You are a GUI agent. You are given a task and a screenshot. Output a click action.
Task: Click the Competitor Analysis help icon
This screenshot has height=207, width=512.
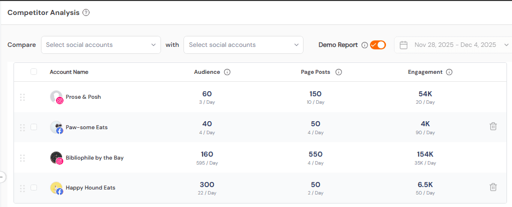86,13
